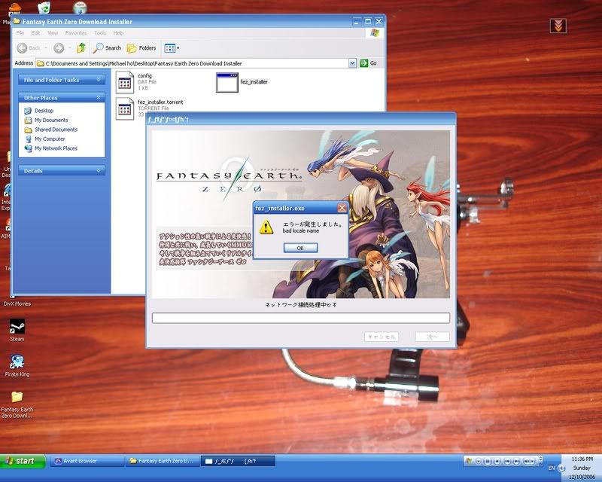
Task: Collapse the Other Places panel
Action: [x=99, y=97]
